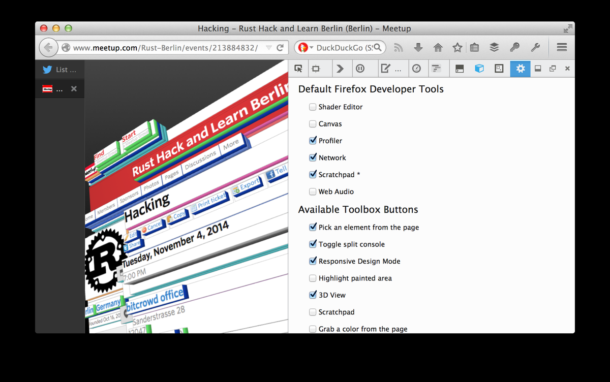Activate the pick element from page tool
The width and height of the screenshot is (610, 382).
click(x=298, y=69)
